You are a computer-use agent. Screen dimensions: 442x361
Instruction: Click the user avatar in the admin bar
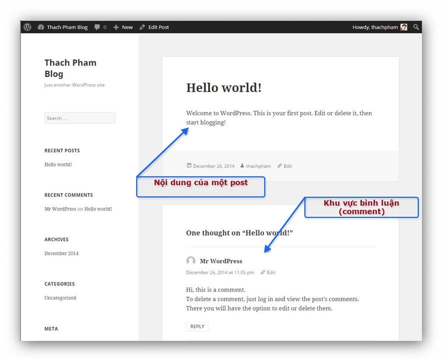click(x=403, y=27)
